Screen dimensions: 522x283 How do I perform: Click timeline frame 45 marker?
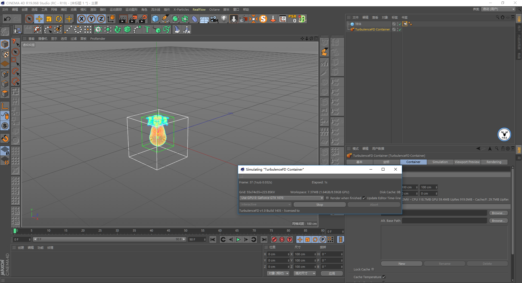pos(169,231)
